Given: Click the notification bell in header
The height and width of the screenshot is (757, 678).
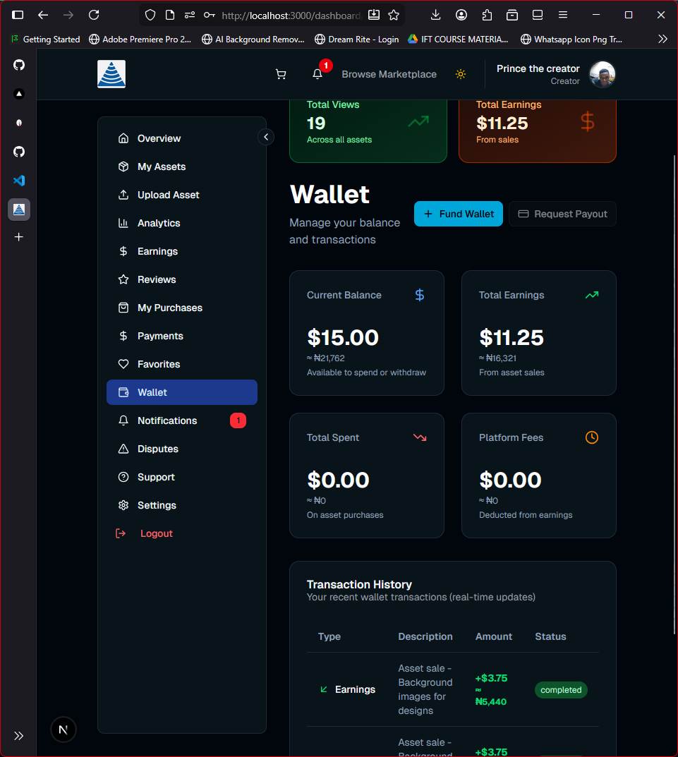Looking at the screenshot, I should point(317,74).
